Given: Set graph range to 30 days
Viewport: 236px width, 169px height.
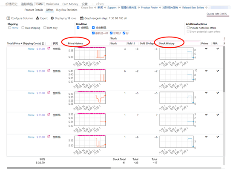Looking at the screenshot, I should pyautogui.click(x=112, y=18).
